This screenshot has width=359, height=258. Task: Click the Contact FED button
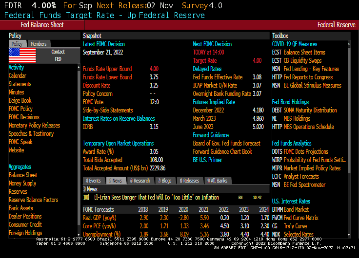point(58,55)
